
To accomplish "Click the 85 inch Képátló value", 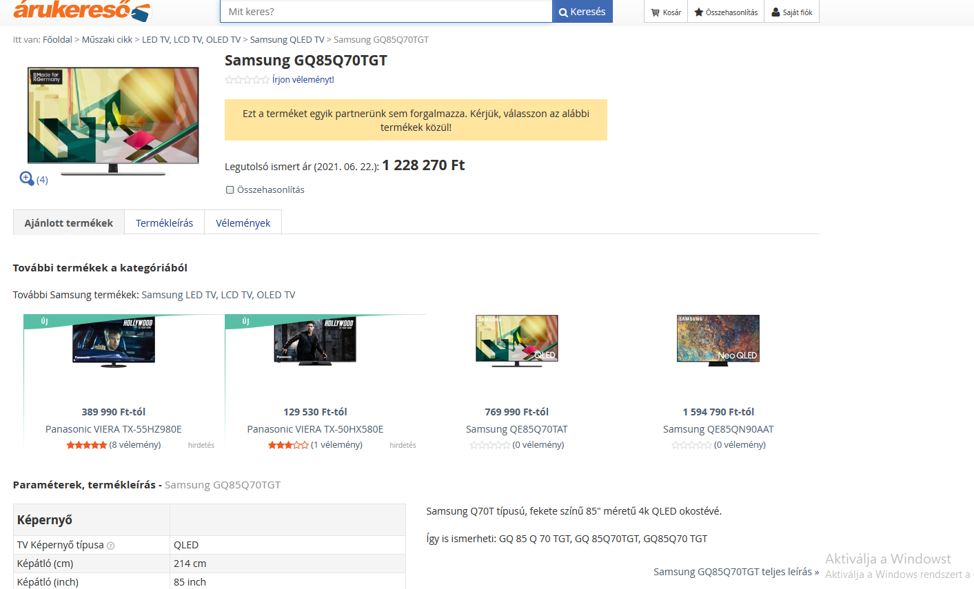I will 190,582.
